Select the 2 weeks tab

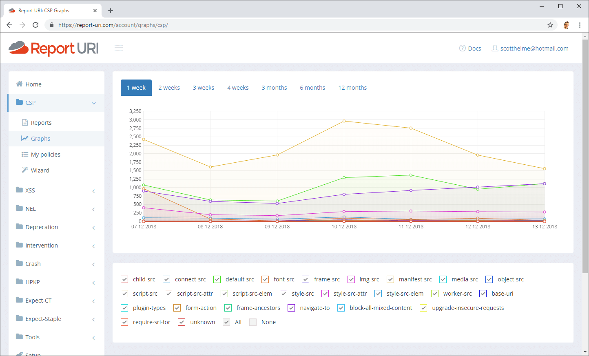click(169, 88)
